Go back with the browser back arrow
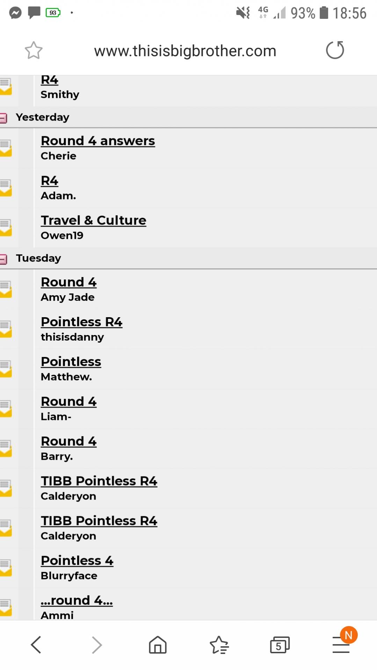This screenshot has height=670, width=377. pyautogui.click(x=36, y=644)
